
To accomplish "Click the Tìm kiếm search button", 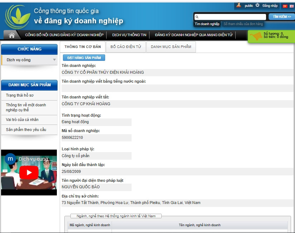I will (x=281, y=17).
